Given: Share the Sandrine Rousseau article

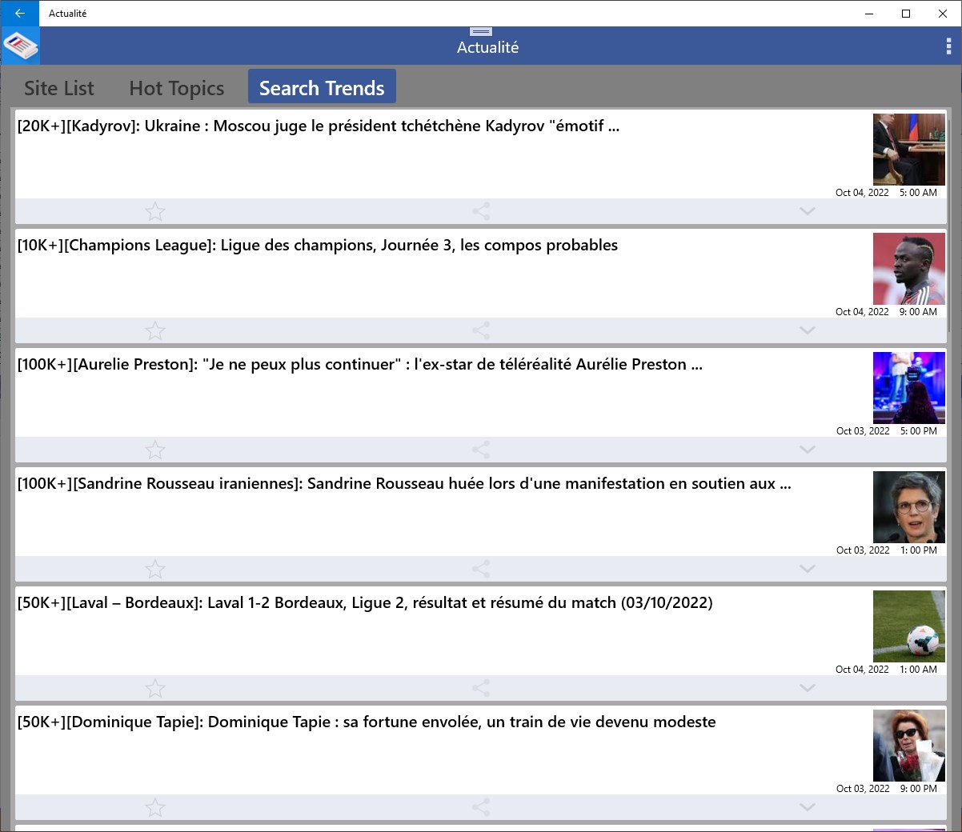Looking at the screenshot, I should (481, 569).
